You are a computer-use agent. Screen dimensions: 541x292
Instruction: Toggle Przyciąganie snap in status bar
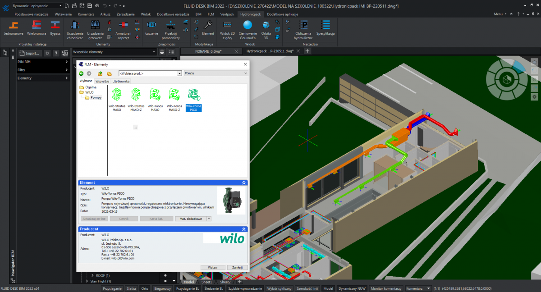pyautogui.click(x=113, y=288)
